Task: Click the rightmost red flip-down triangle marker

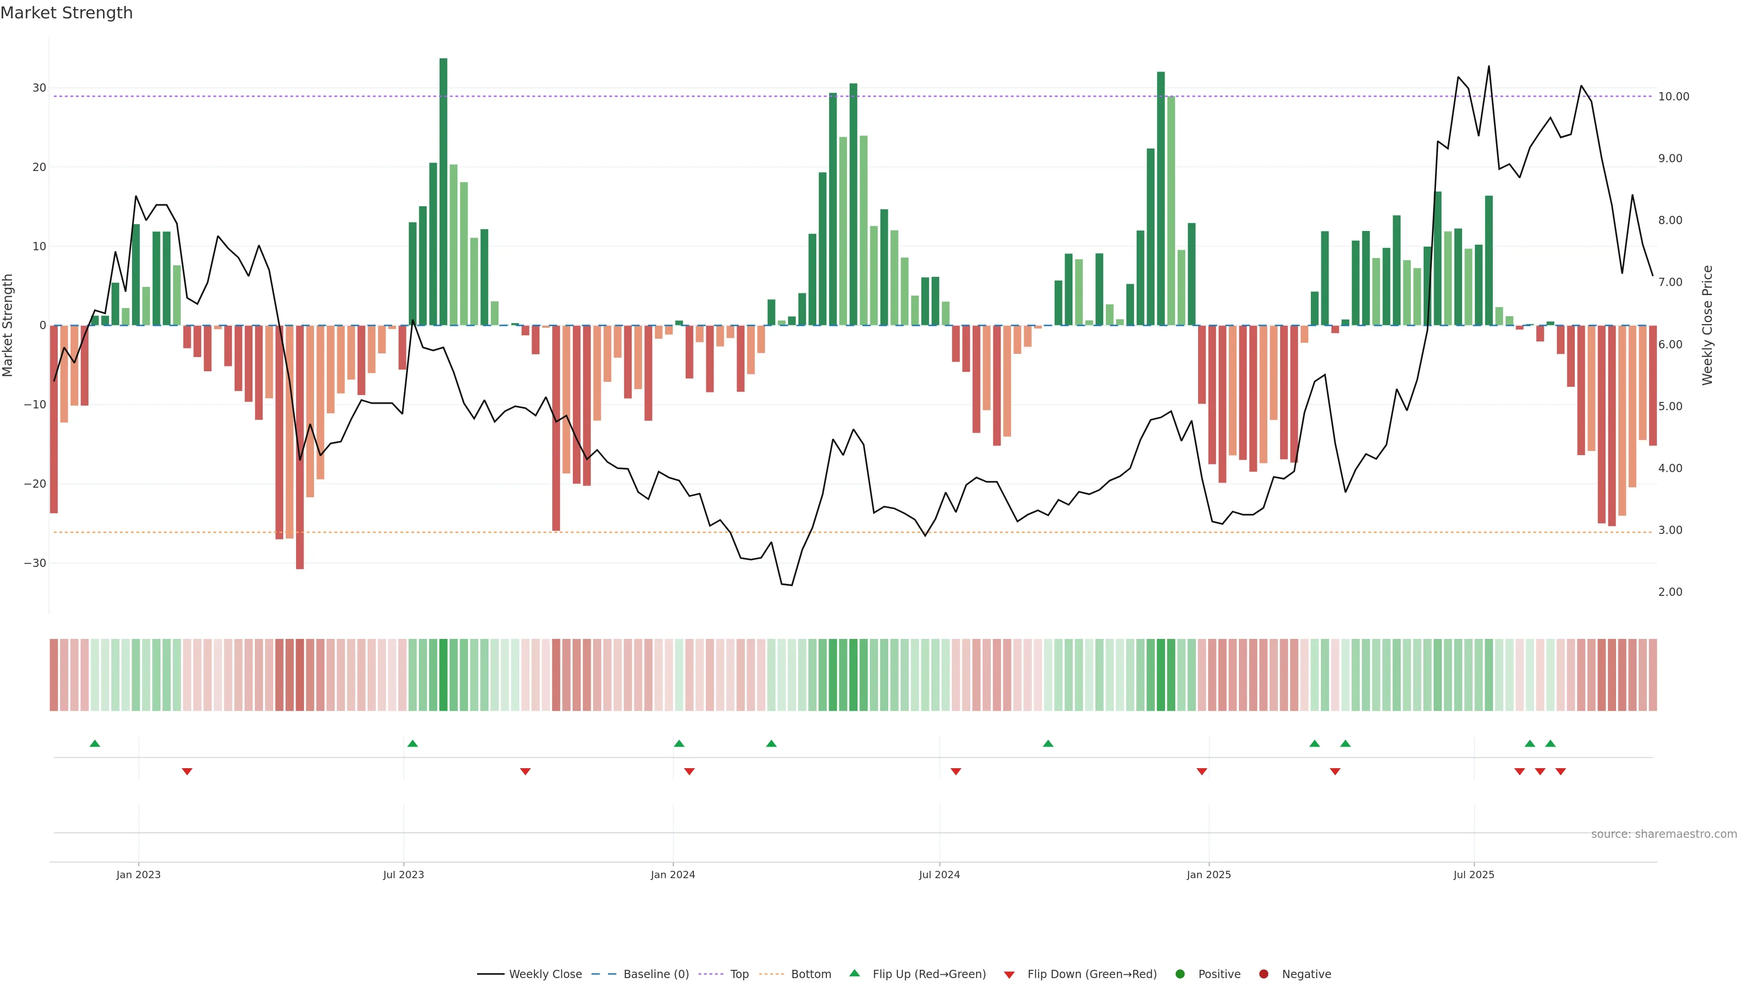Action: pyautogui.click(x=1561, y=771)
